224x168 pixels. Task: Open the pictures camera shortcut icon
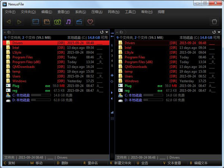57,22
